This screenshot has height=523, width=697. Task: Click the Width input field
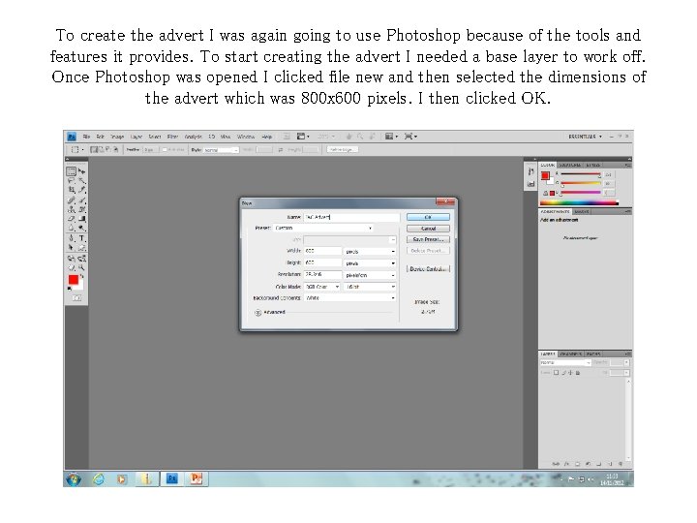(322, 251)
